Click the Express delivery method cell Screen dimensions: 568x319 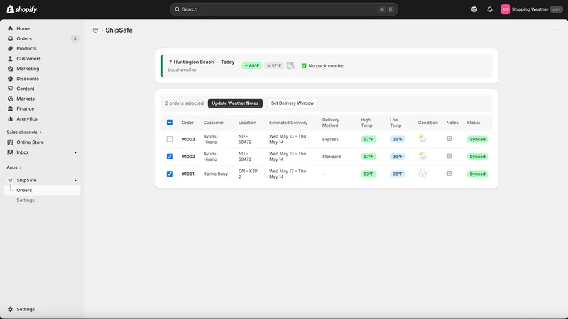click(x=330, y=139)
